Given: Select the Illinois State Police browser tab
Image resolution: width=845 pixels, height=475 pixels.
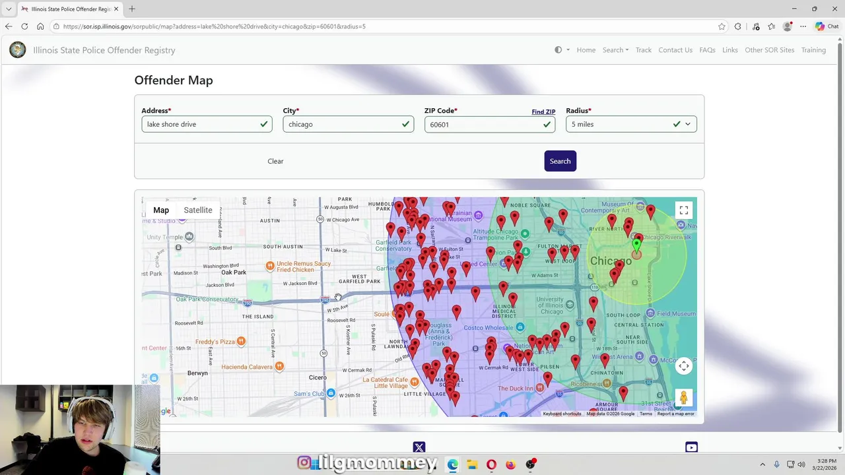Looking at the screenshot, I should 69,9.
